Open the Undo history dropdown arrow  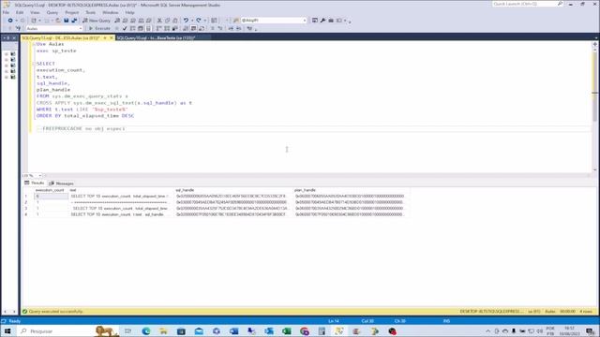tap(191, 21)
